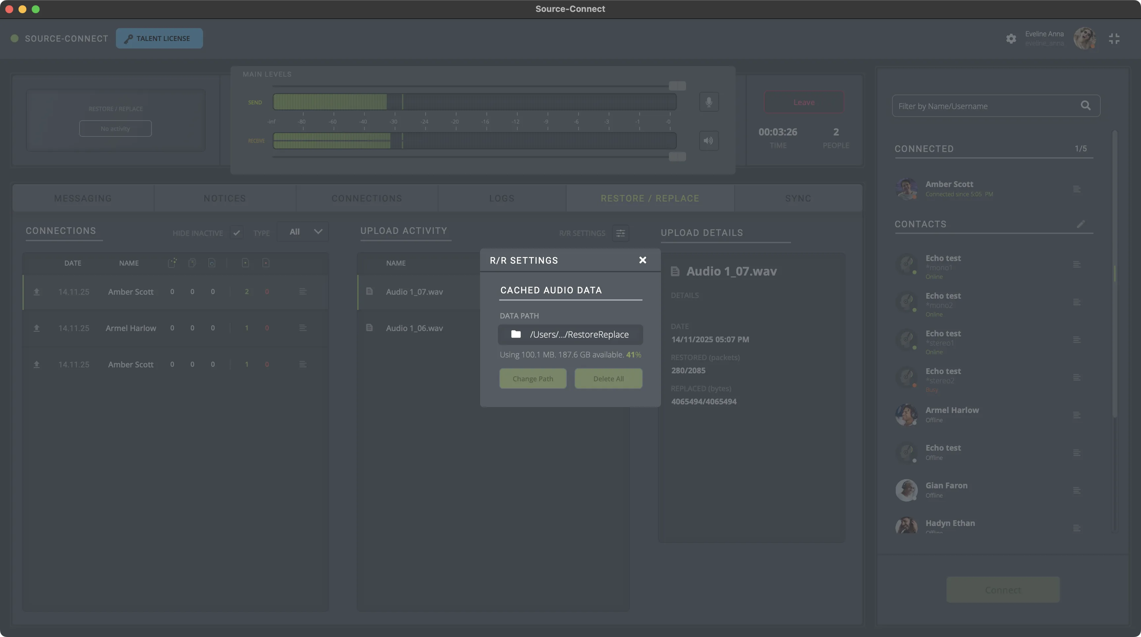
Task: Mute the speaker receive icon
Action: point(709,140)
